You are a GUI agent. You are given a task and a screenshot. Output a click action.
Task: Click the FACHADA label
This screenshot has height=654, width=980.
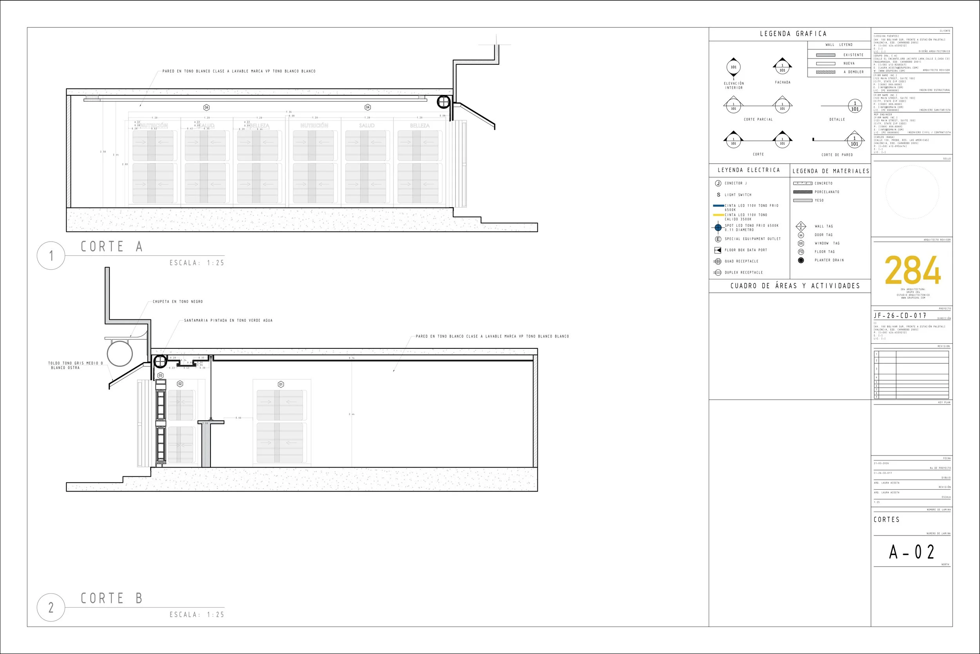pos(782,83)
